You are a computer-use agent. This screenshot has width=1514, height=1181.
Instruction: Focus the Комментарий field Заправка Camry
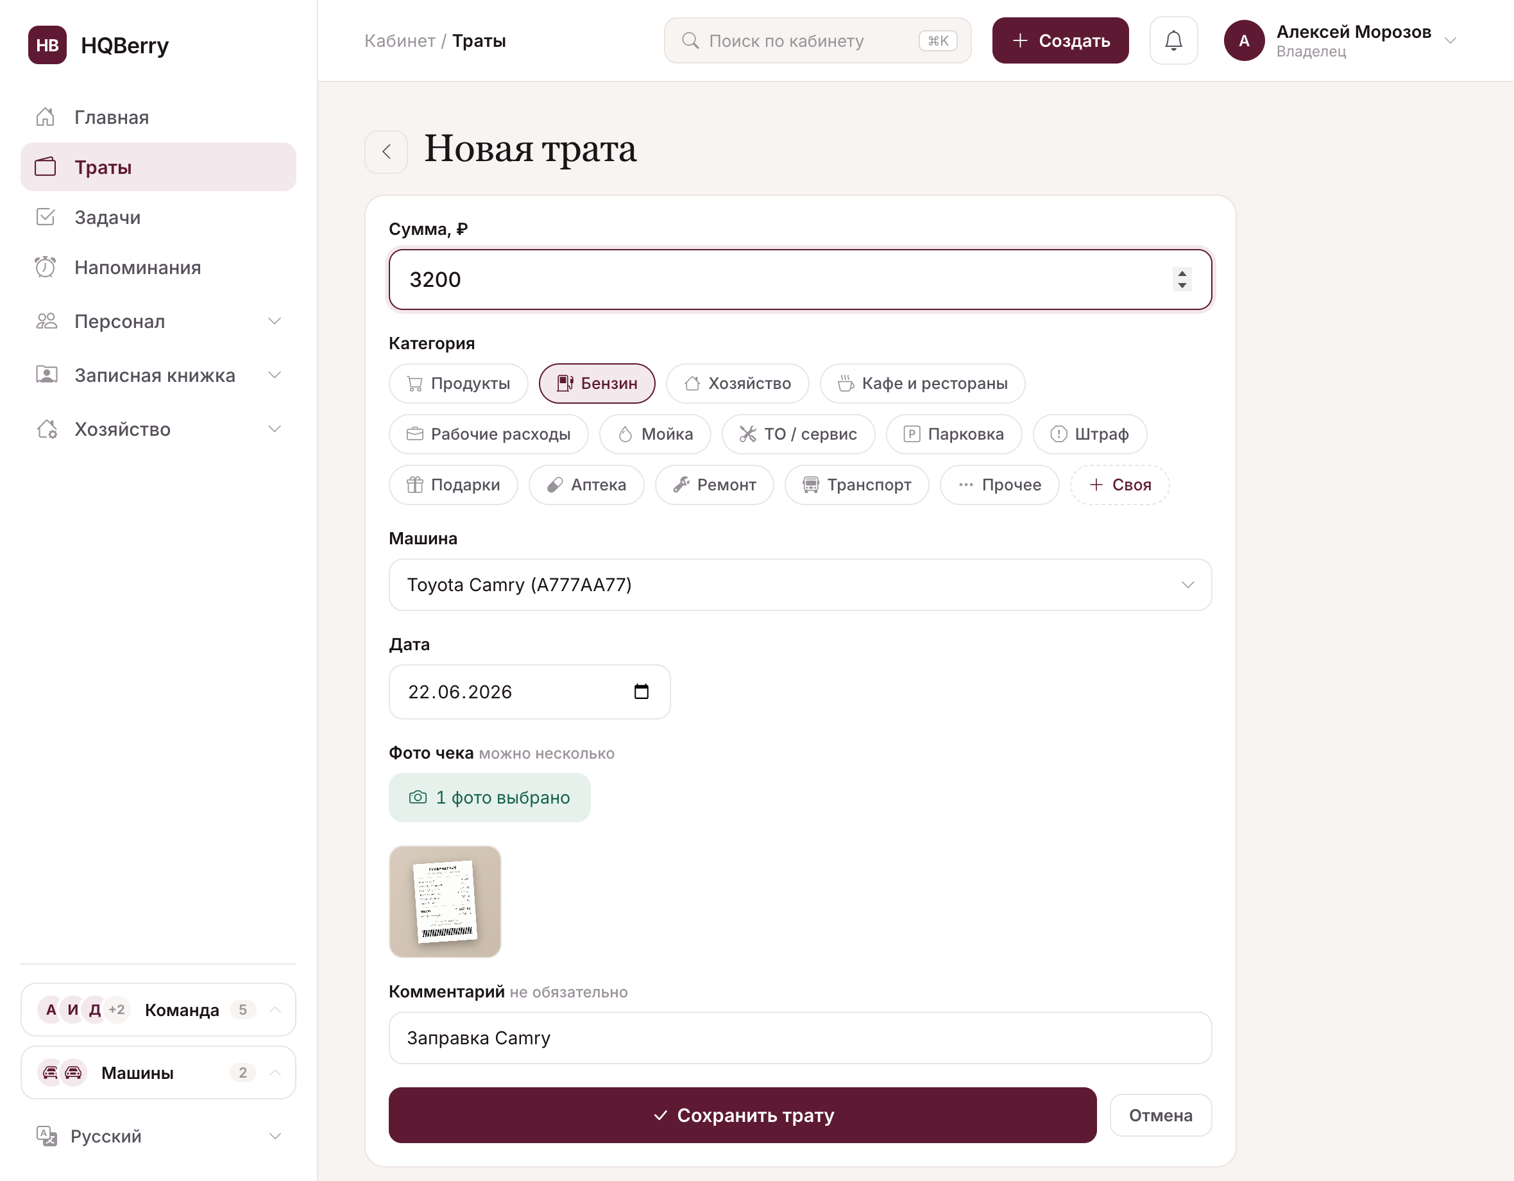(800, 1037)
